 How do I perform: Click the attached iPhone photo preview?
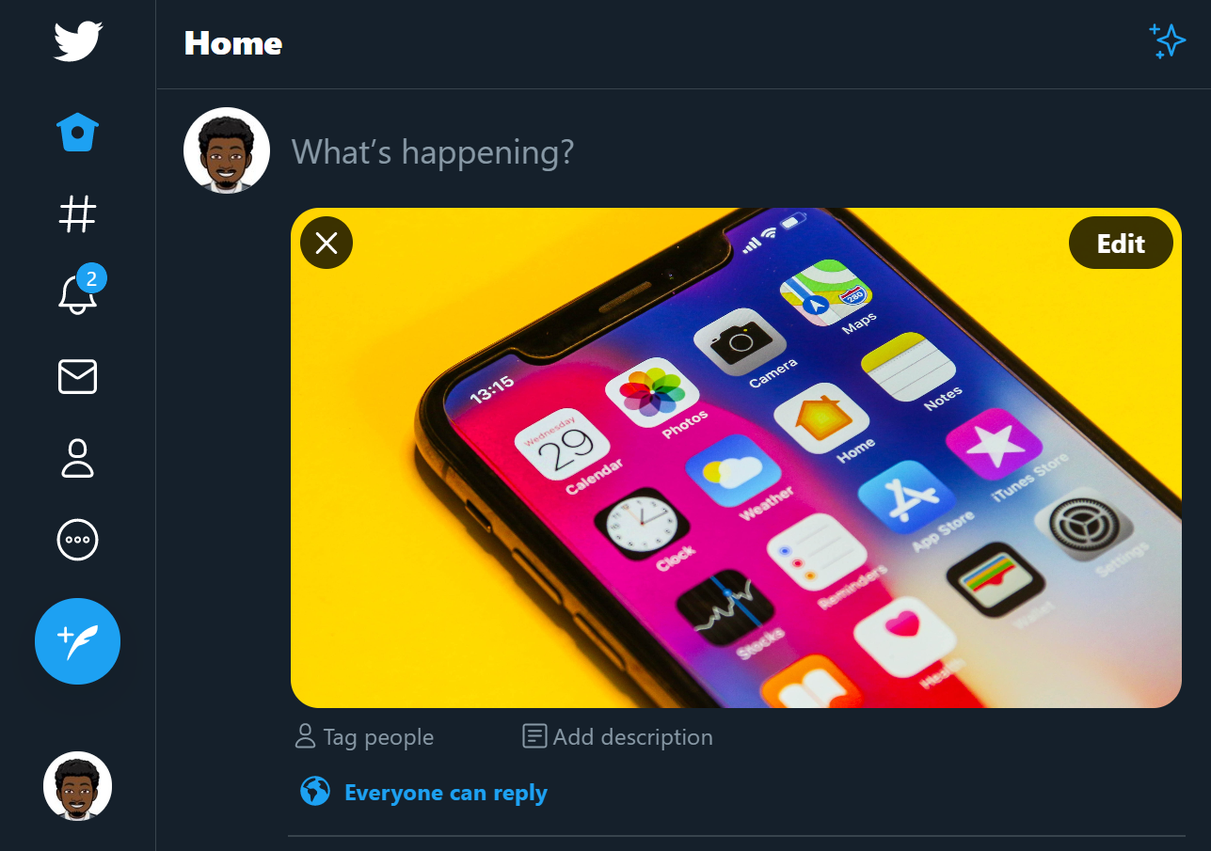click(734, 470)
